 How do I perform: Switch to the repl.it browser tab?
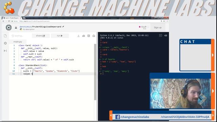[x=12, y=18]
